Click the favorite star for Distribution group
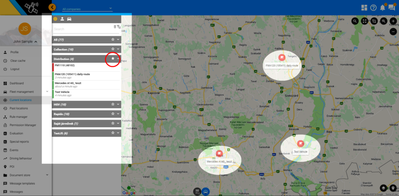 pos(113,59)
